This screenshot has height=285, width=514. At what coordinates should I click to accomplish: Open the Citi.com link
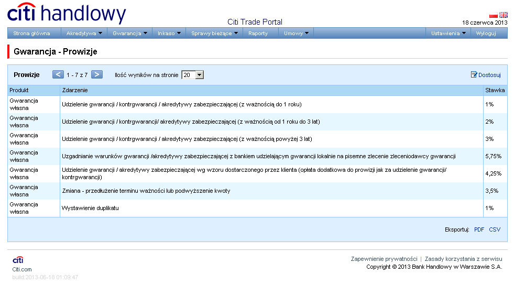click(x=22, y=270)
